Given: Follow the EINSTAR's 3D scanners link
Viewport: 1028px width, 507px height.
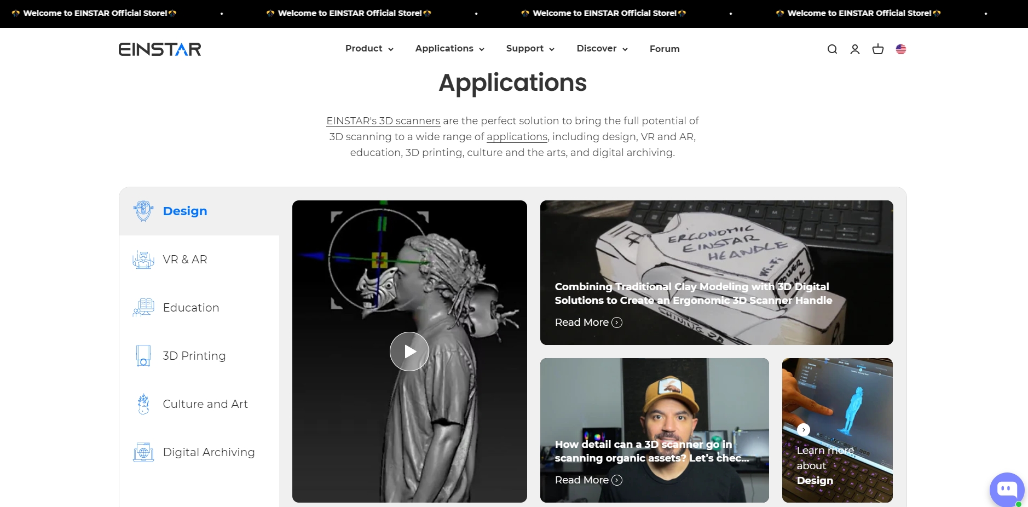Looking at the screenshot, I should (x=383, y=121).
